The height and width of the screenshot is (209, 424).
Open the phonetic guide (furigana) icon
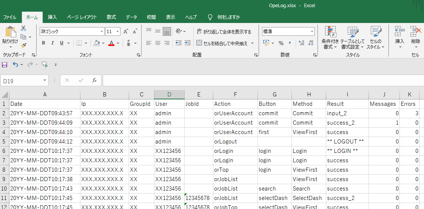(x=129, y=43)
